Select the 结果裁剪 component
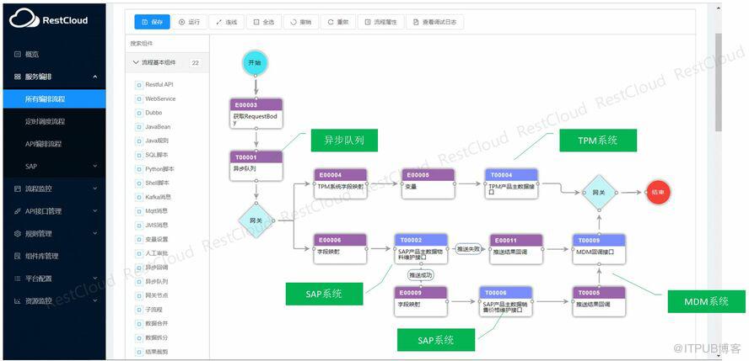Viewport: 749px width, 361px height. [x=153, y=352]
